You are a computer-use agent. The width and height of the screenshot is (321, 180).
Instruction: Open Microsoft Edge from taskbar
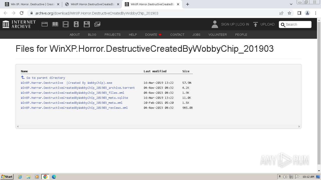pos(54,177)
